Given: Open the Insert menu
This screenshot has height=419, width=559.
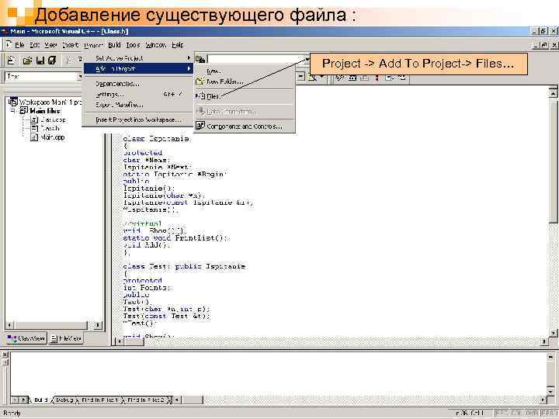Looking at the screenshot, I should click(70, 45).
